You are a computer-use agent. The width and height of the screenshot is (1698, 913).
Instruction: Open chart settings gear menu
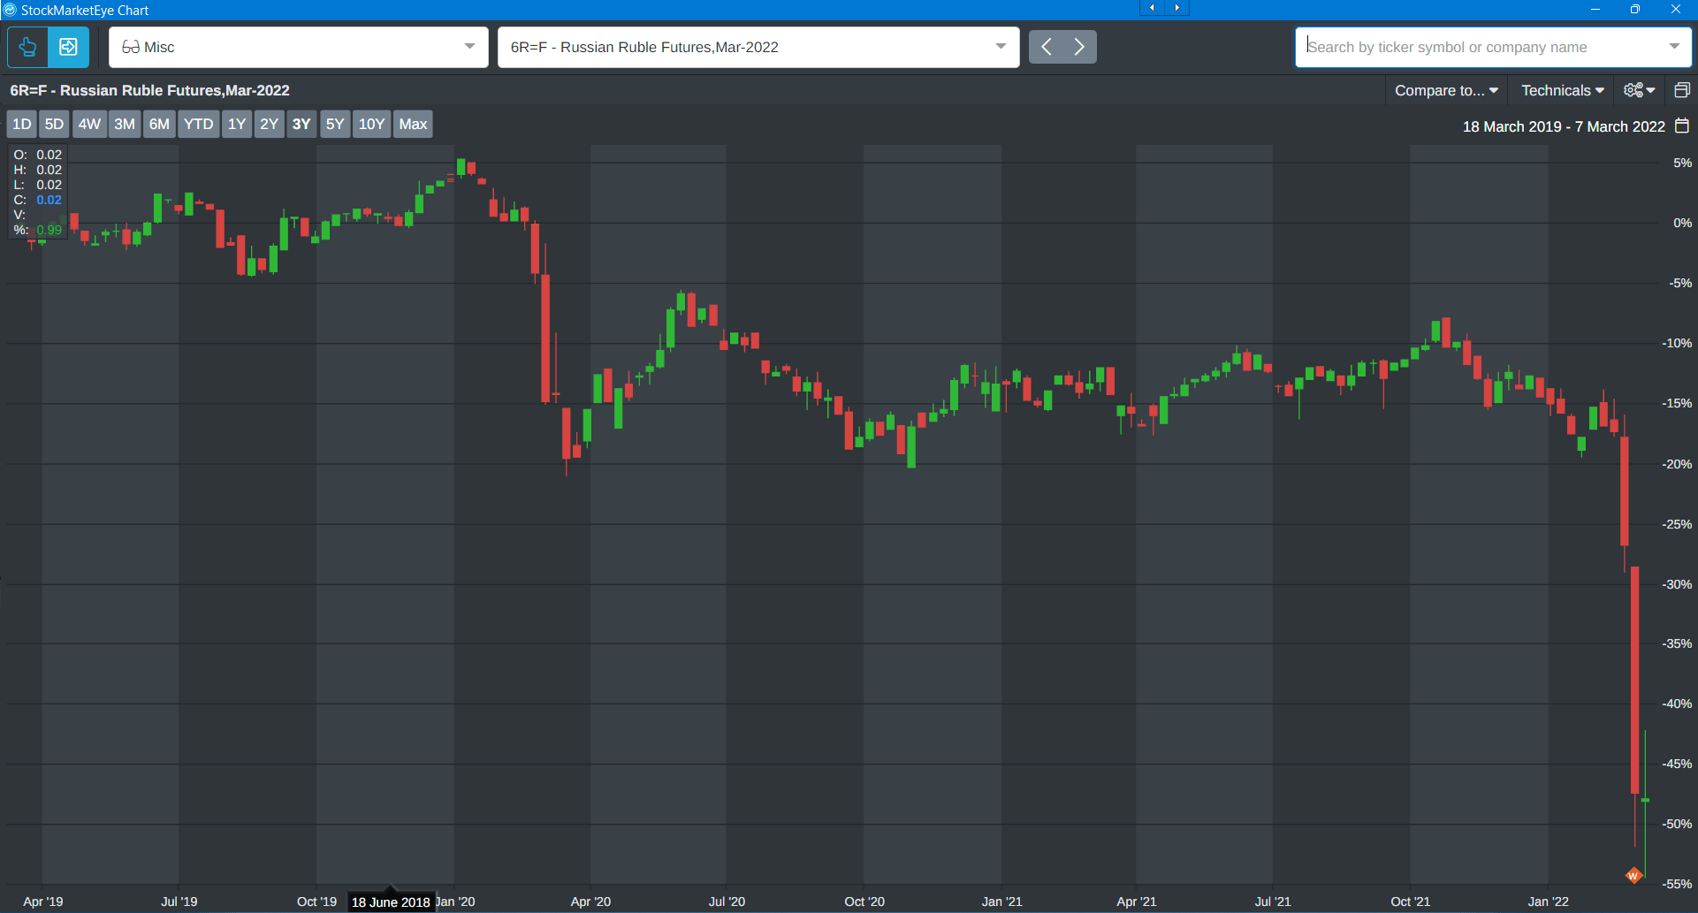tap(1639, 90)
